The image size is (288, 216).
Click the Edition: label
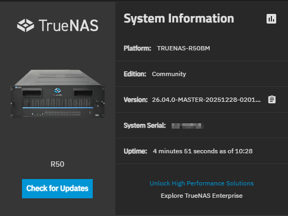tap(135, 74)
